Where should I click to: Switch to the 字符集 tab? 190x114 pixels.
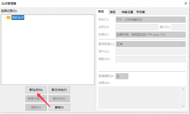[x=140, y=12]
